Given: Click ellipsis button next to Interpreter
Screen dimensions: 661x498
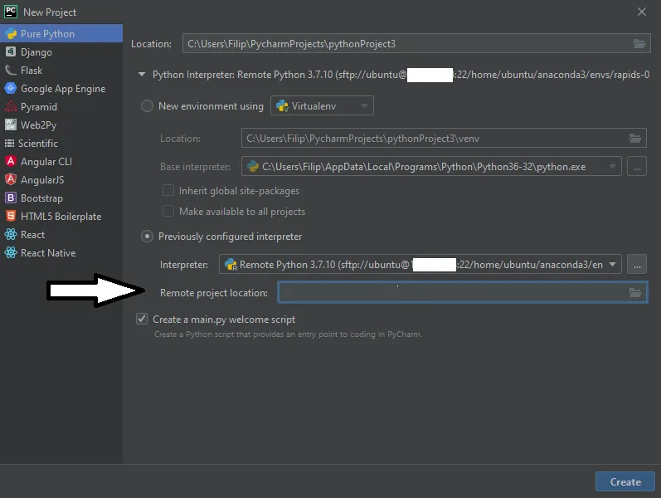Looking at the screenshot, I should point(637,264).
